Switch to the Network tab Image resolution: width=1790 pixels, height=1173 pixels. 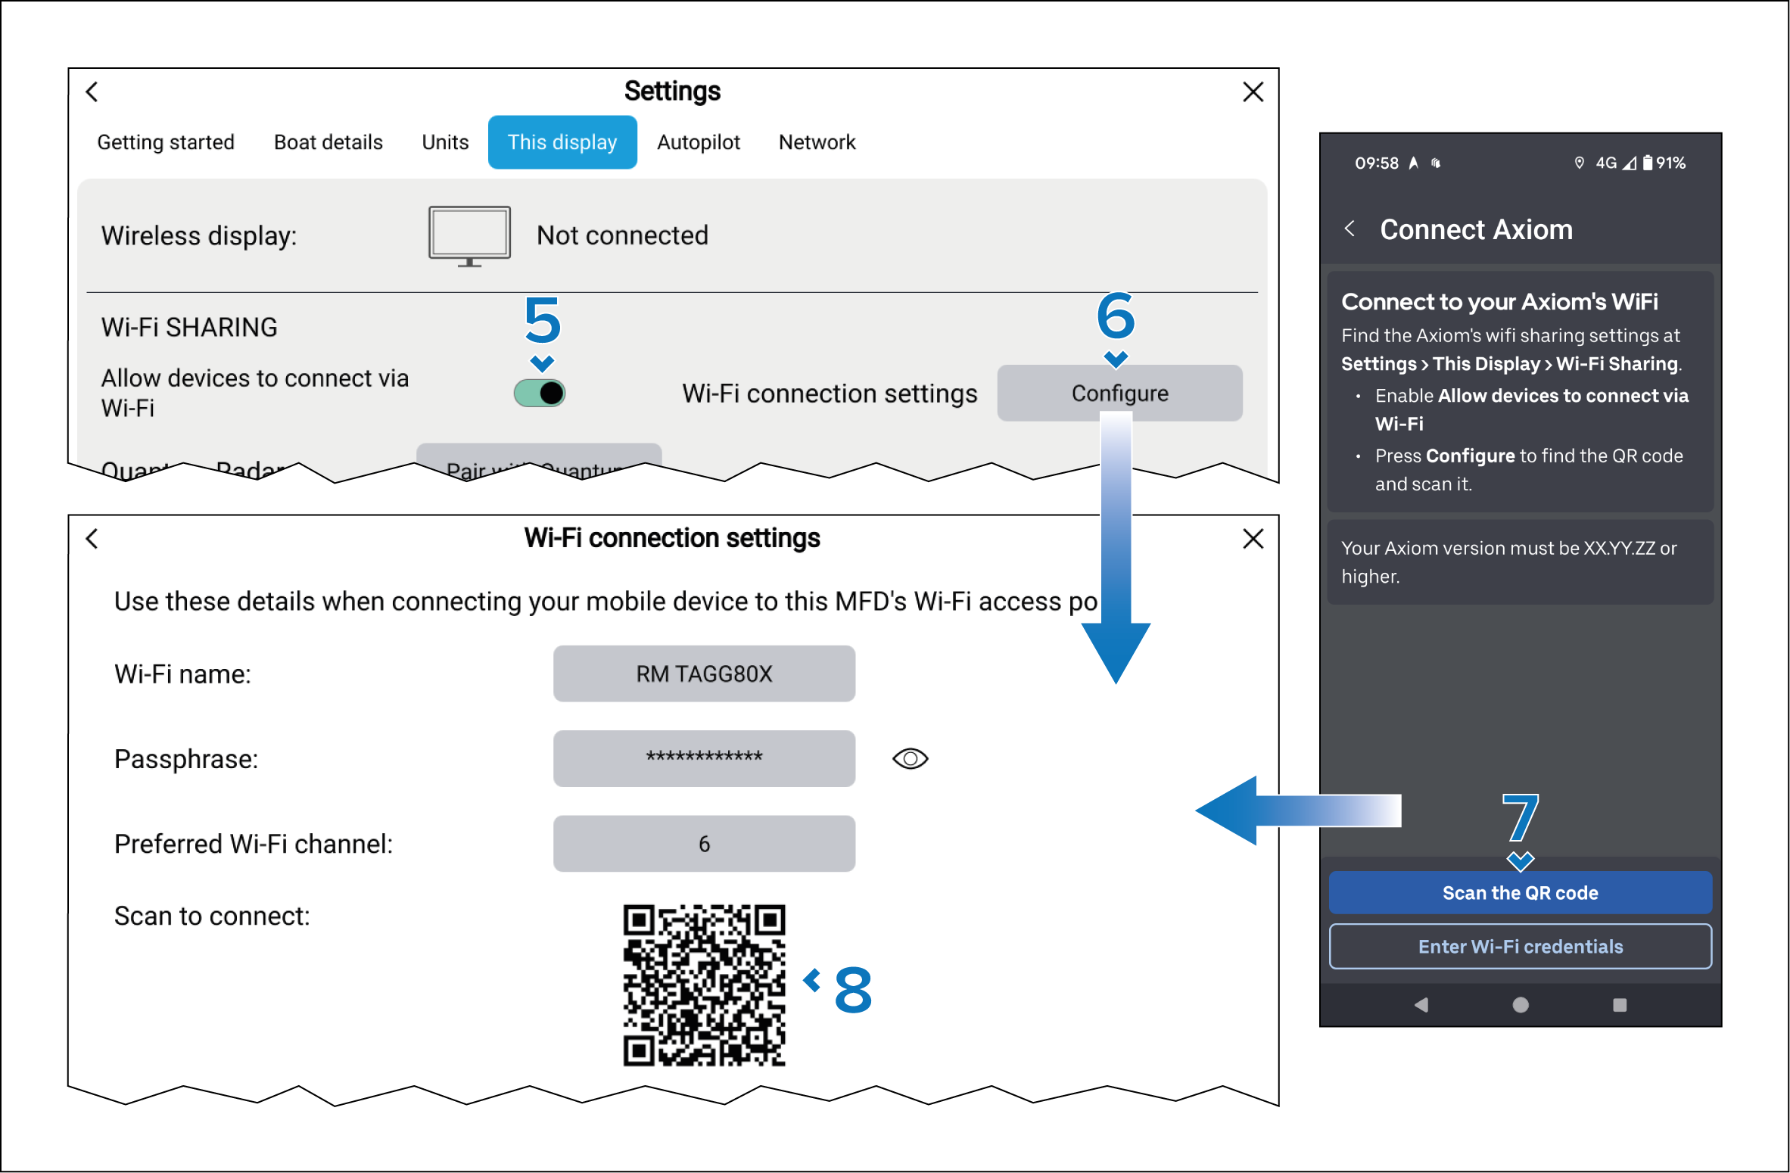click(817, 142)
